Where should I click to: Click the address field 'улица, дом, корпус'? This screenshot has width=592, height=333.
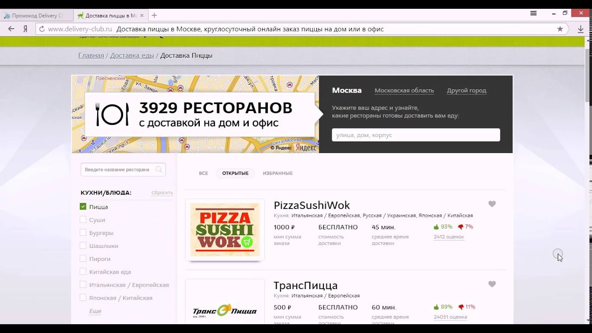(x=416, y=135)
